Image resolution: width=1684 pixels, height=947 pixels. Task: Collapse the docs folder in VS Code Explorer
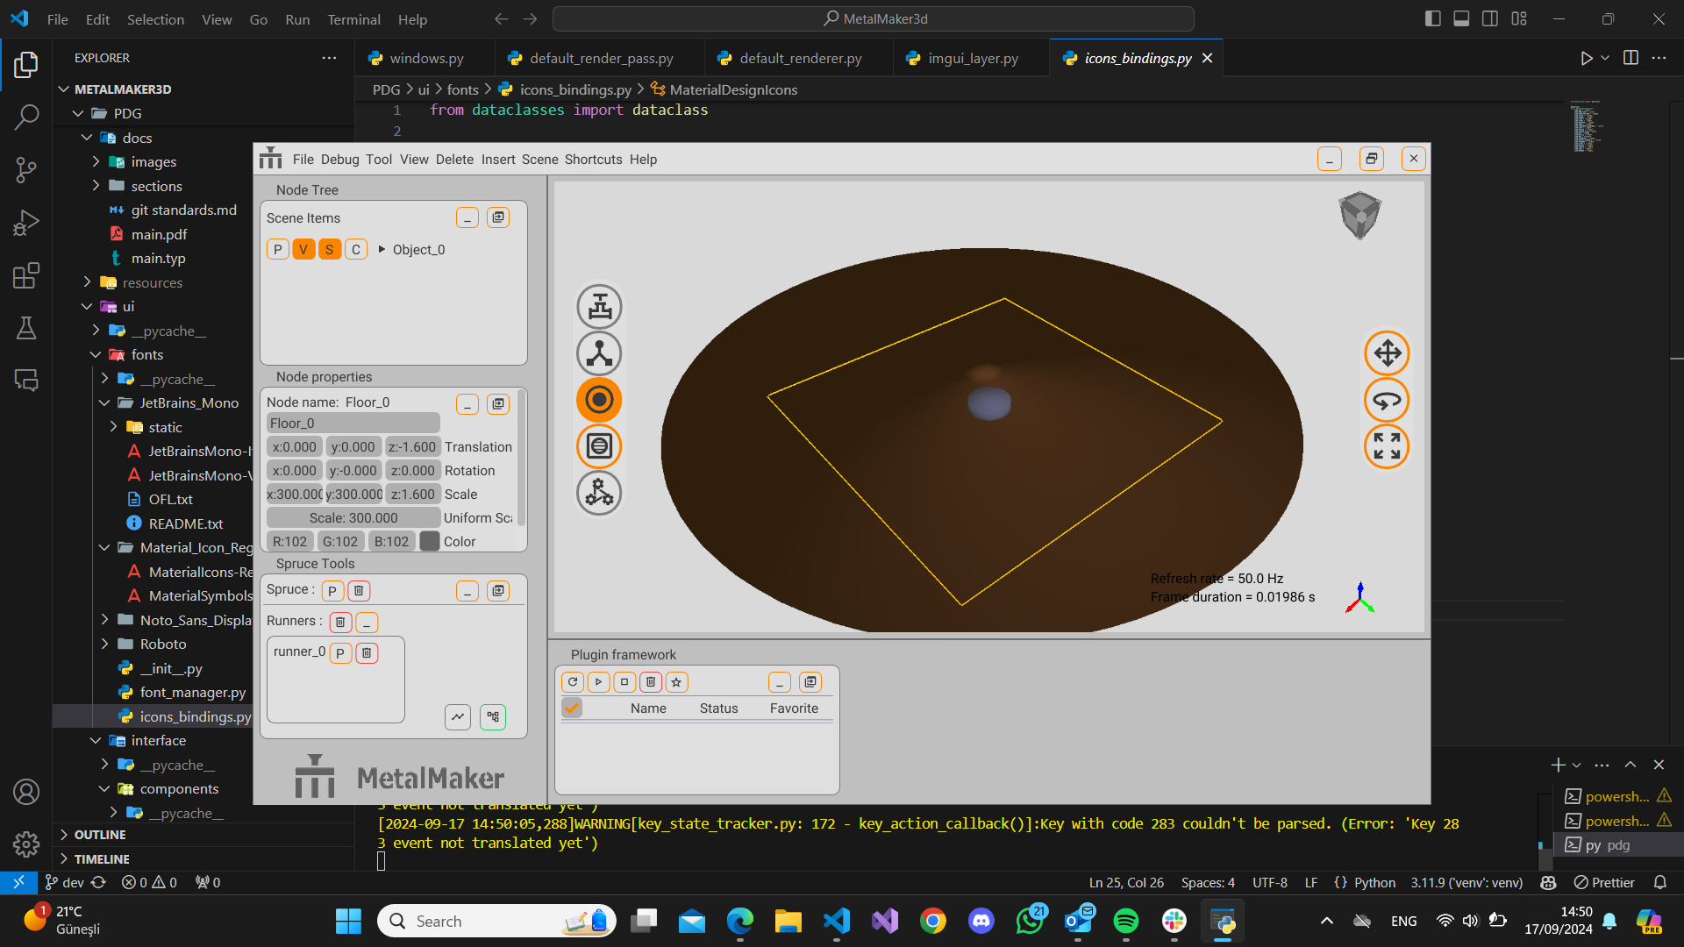click(x=87, y=138)
